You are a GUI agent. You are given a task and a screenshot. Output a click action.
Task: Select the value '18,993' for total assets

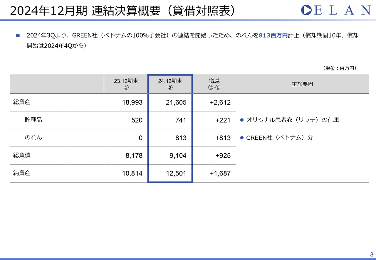pyautogui.click(x=132, y=103)
